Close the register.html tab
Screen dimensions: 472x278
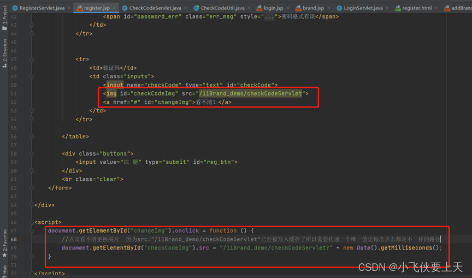click(436, 8)
